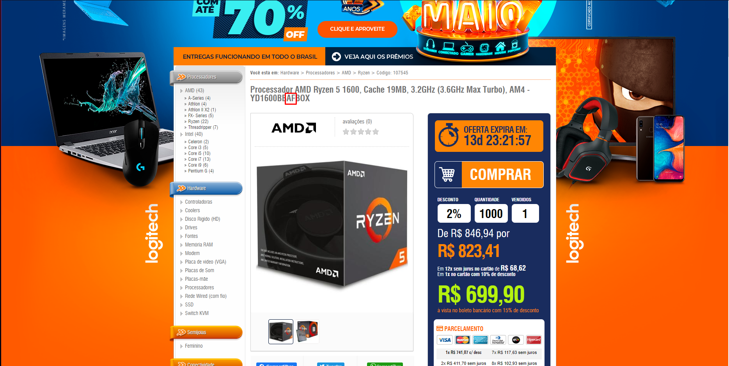The height and width of the screenshot is (366, 729).
Task: Click the shopping cart icon beside COMPRAR
Action: point(447,174)
